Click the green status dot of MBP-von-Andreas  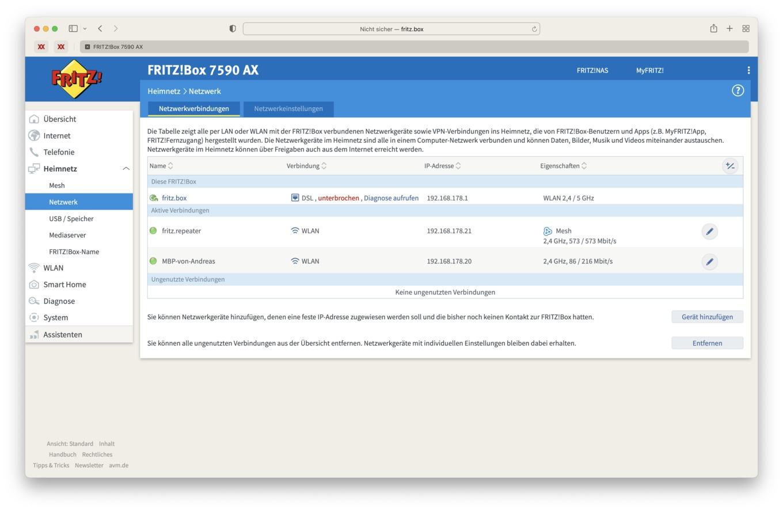coord(153,262)
